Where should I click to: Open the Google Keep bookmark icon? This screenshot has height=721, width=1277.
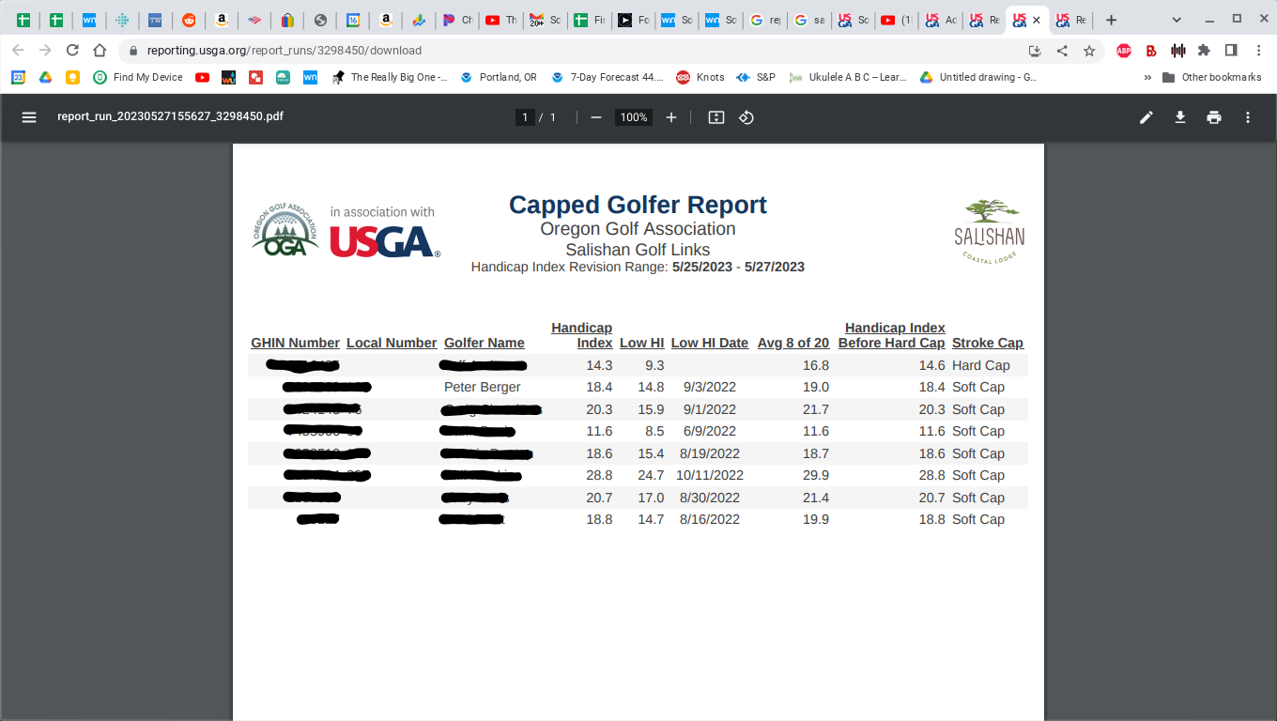[x=72, y=78]
